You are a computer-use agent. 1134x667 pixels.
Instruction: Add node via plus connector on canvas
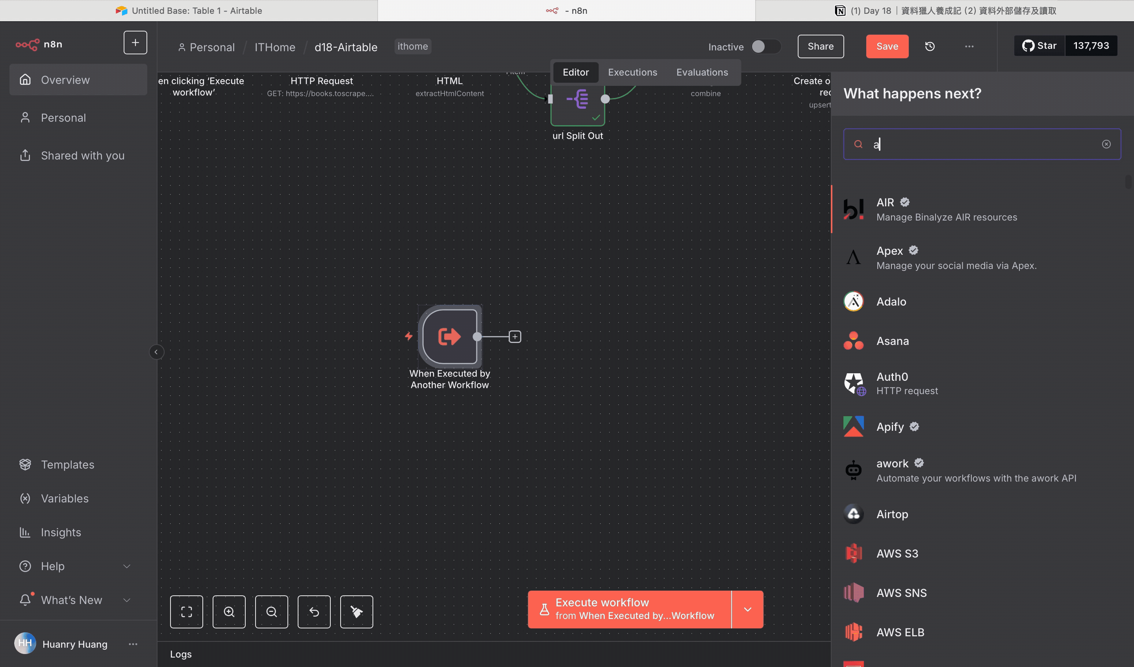515,337
